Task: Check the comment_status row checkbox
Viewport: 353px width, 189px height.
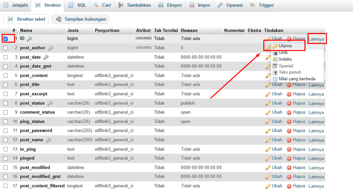Action: (6, 112)
